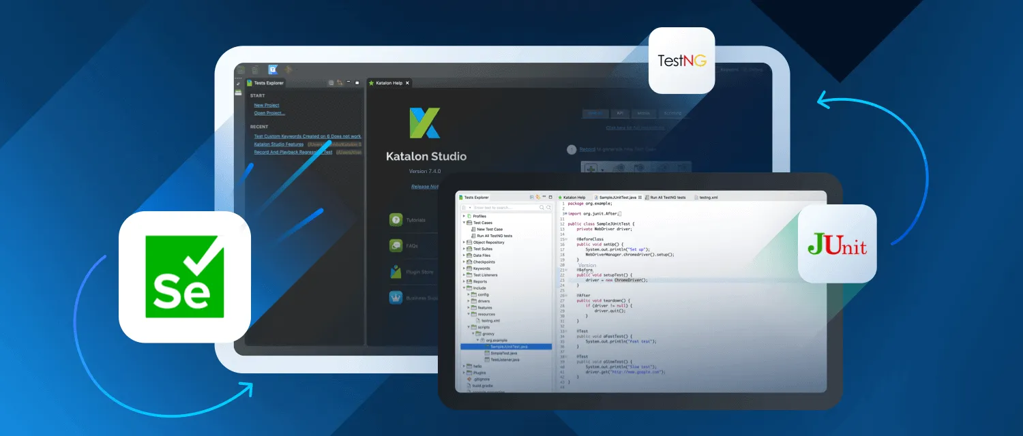Click the advanced search magnifier icon
1023x436 pixels.
pyautogui.click(x=548, y=207)
